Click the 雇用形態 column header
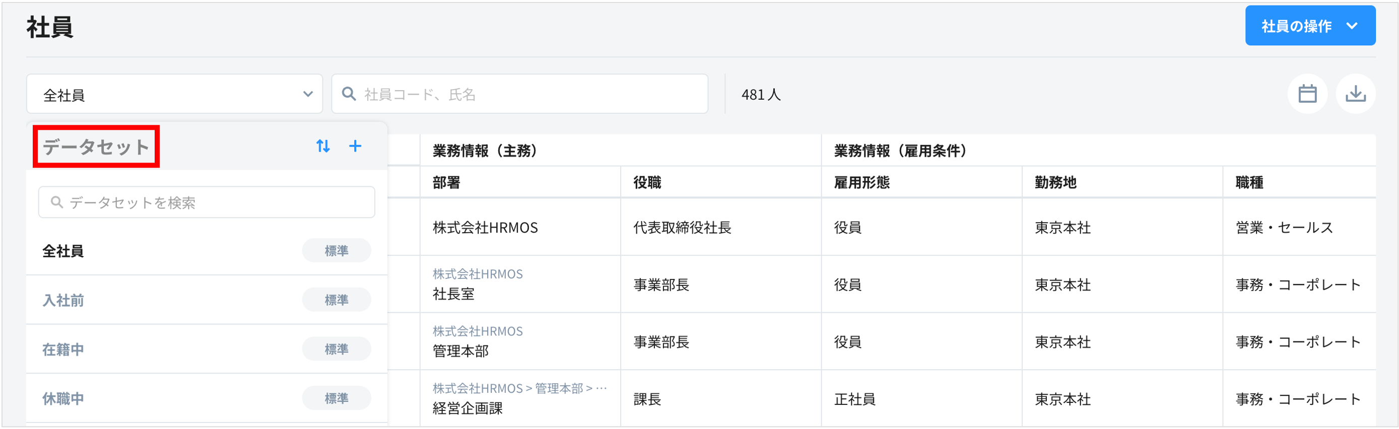The width and height of the screenshot is (1399, 429). 861,182
